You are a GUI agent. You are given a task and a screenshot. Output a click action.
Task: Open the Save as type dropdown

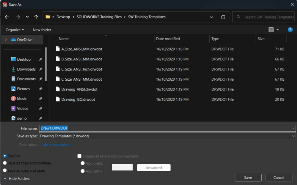(167, 136)
